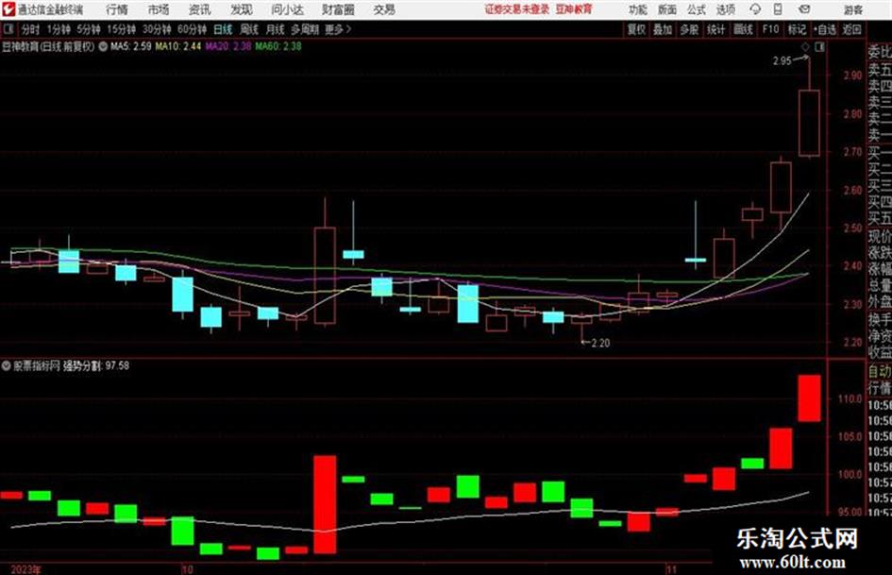This screenshot has width=892, height=575.
Task: Click the MA20: 2.38 indicator value
Action: point(228,46)
